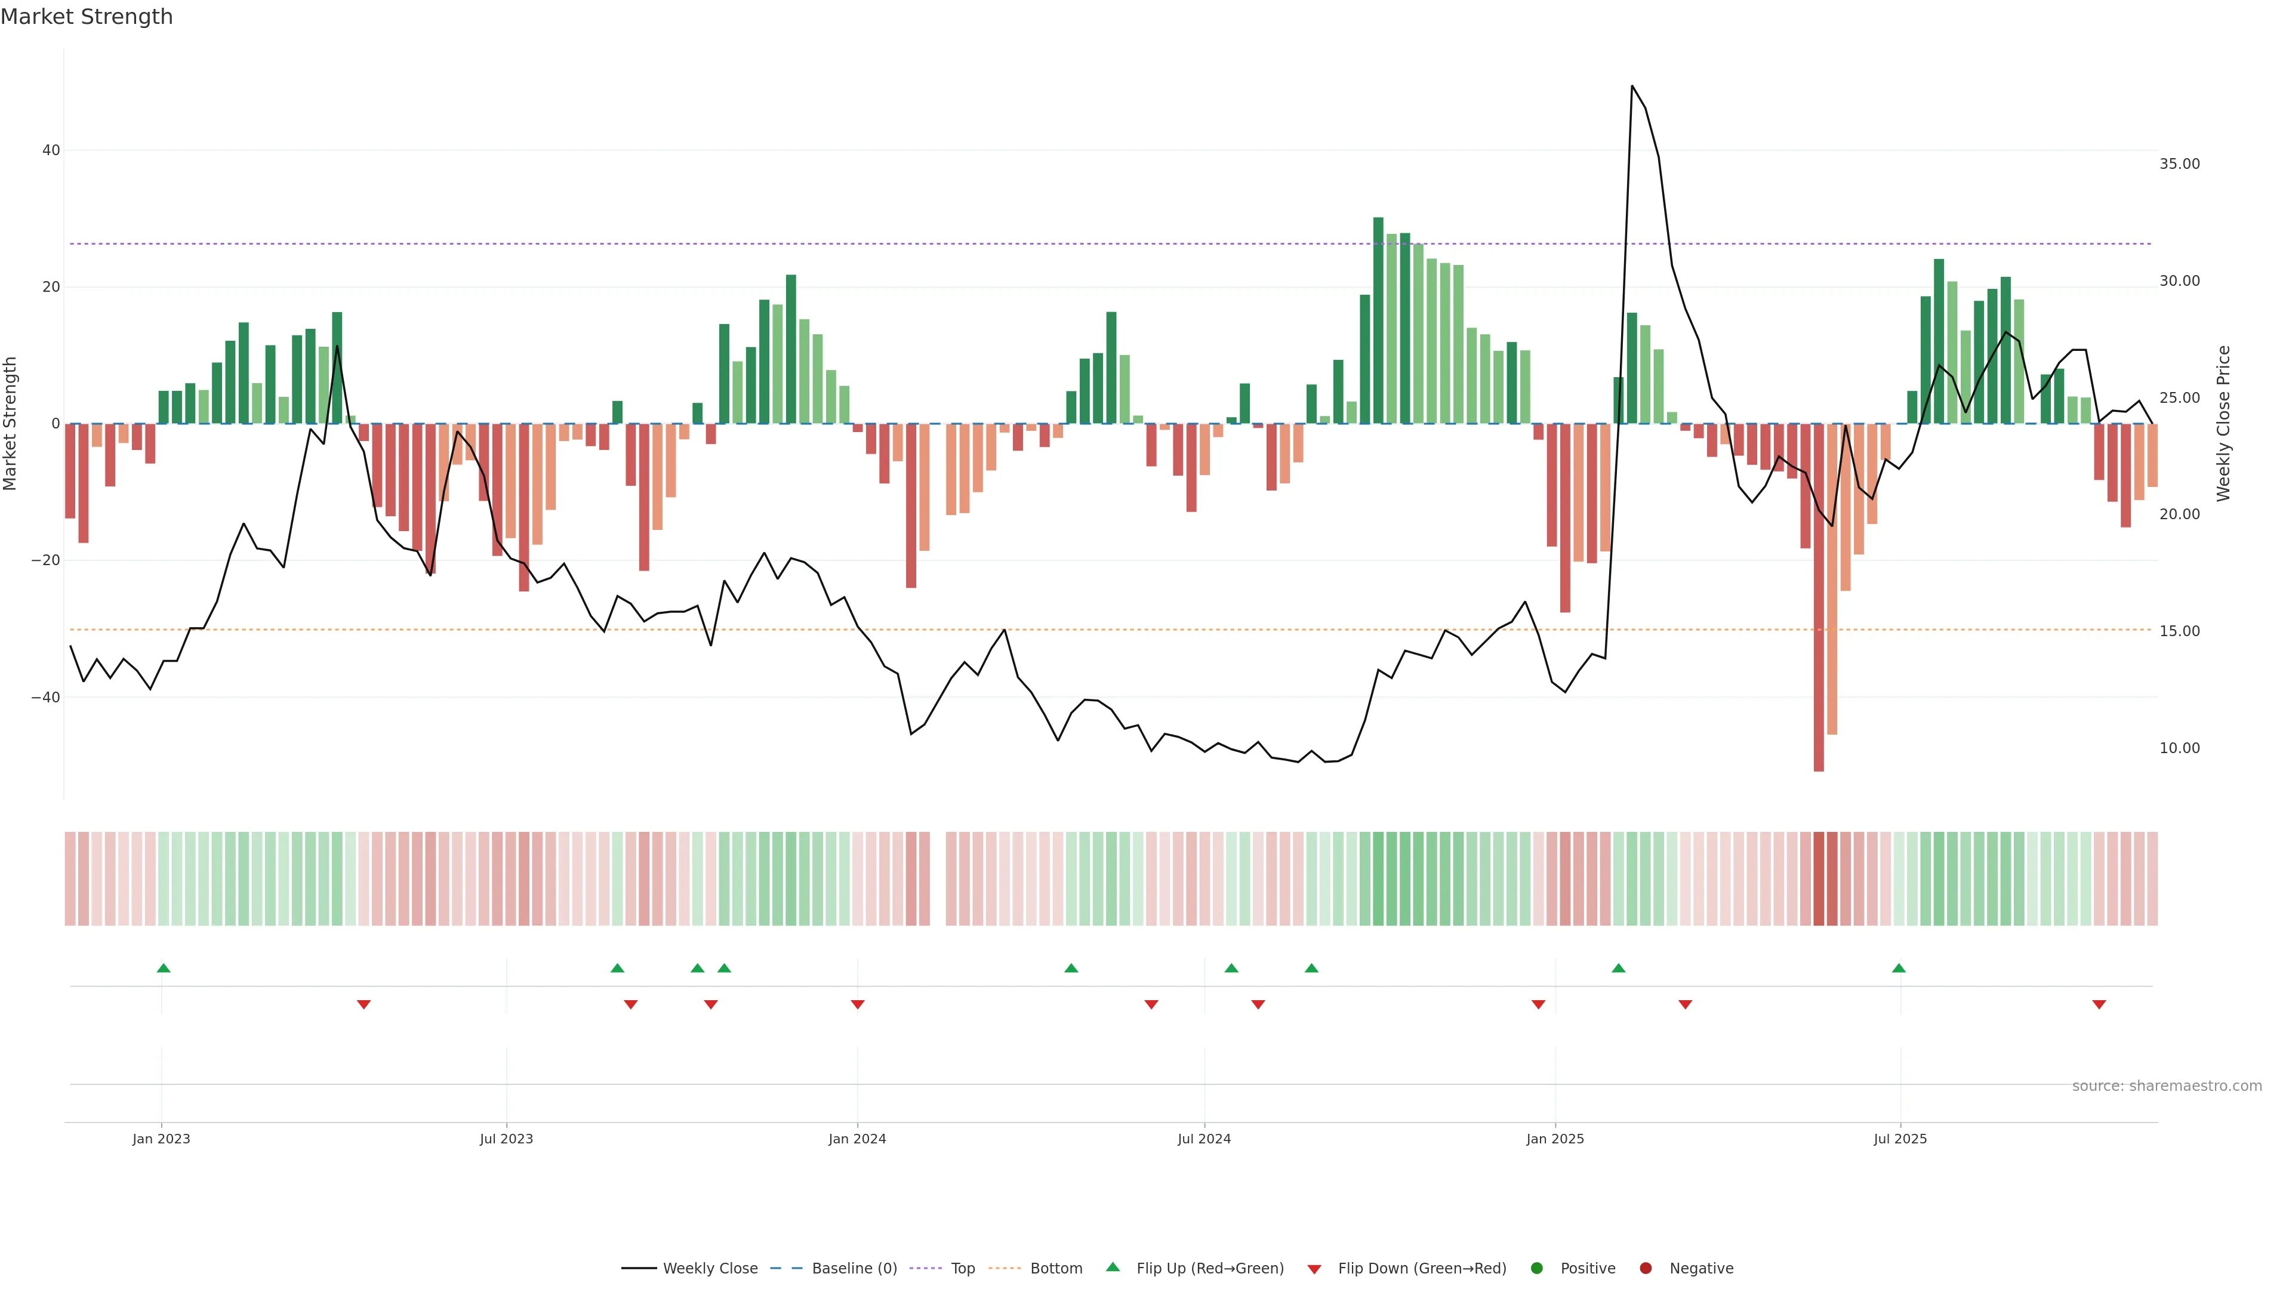The width and height of the screenshot is (2292, 1289).
Task: Click the Flip Down red triangle legend icon
Action: coord(1314,1269)
